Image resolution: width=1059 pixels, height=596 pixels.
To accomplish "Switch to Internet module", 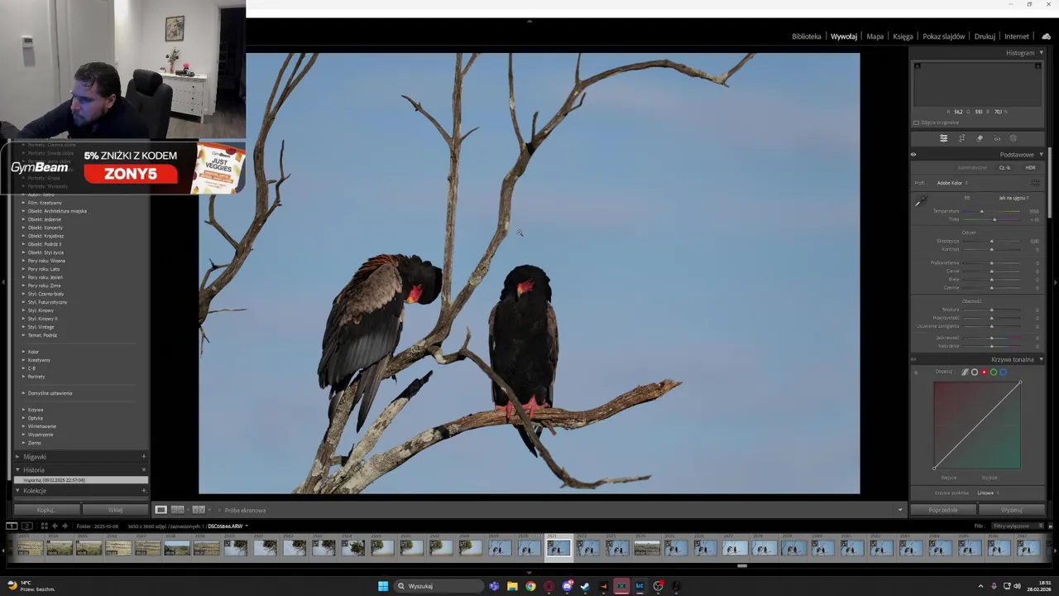I will pyautogui.click(x=1017, y=36).
